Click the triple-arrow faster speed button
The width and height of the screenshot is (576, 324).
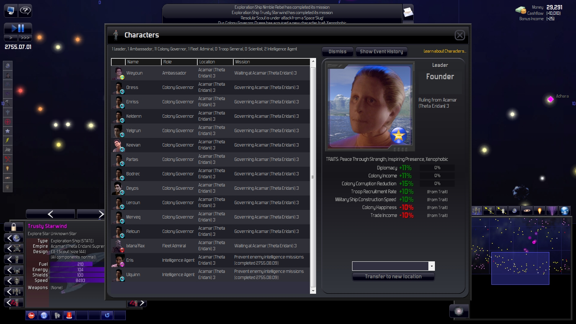[25, 38]
